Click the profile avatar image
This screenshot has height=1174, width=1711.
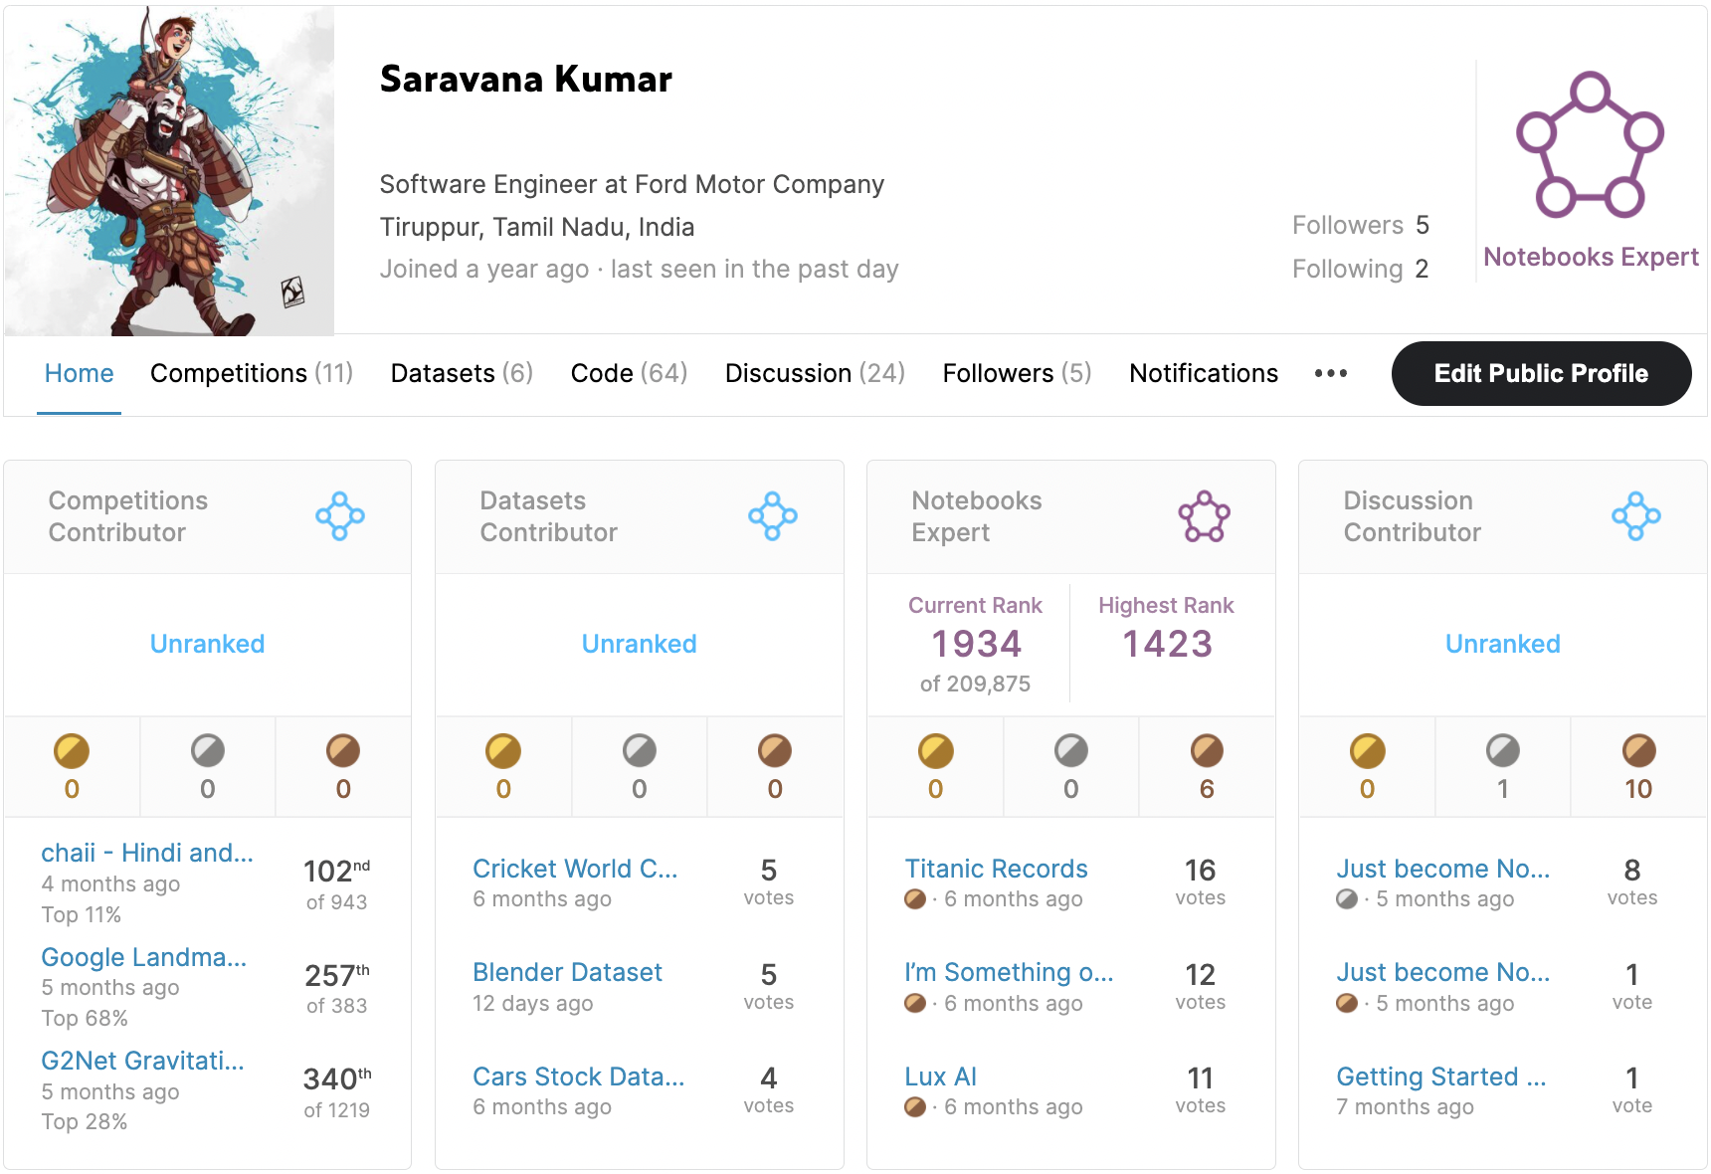coord(169,171)
